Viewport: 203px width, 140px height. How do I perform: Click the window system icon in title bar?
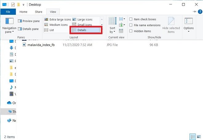tap(4, 5)
